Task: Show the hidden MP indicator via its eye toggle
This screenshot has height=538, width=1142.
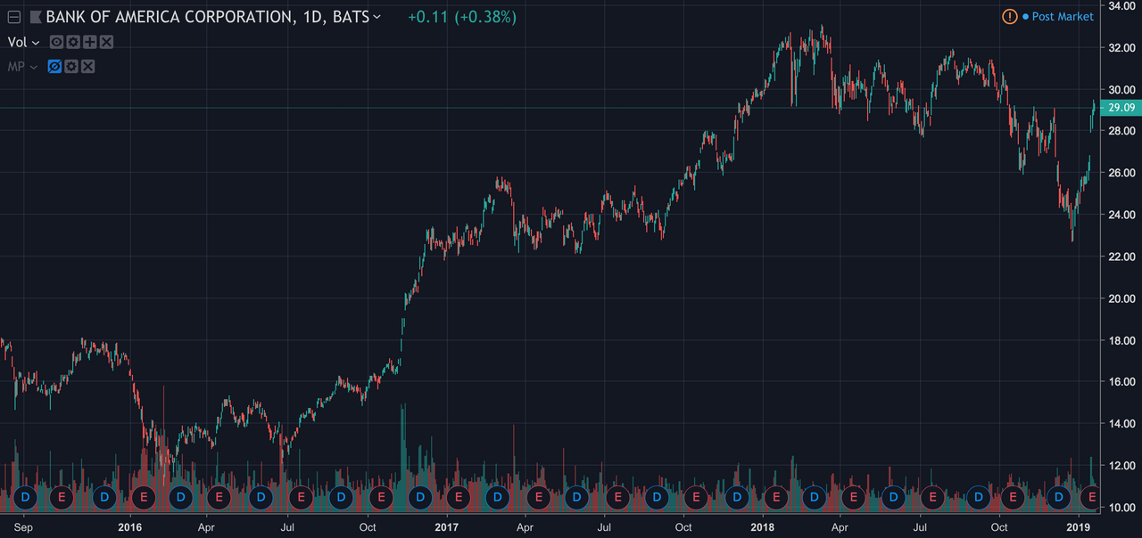Action: (54, 67)
